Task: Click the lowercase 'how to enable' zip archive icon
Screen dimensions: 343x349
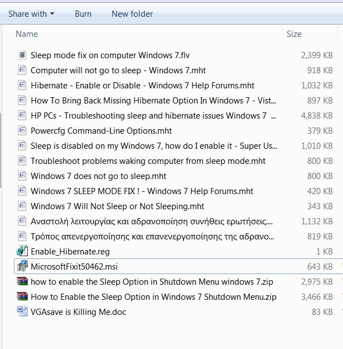Action: coord(22,281)
